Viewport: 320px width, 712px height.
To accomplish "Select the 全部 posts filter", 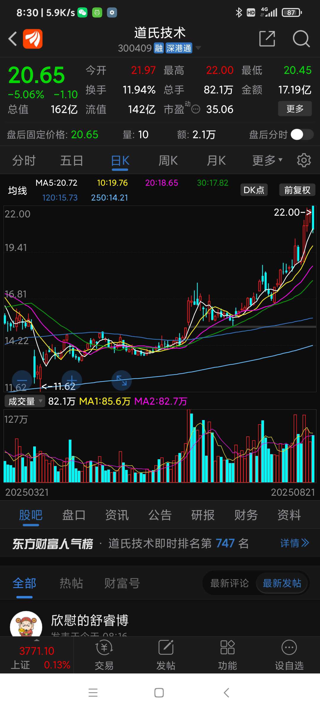I will [x=24, y=584].
